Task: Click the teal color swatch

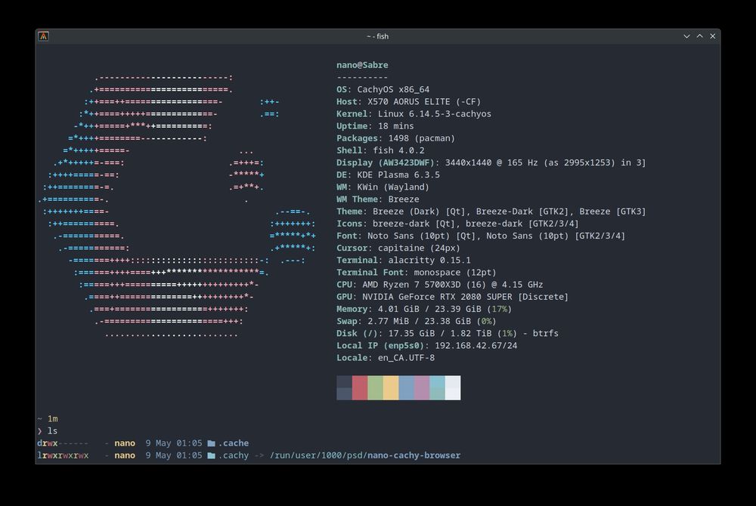Action: tap(437, 387)
